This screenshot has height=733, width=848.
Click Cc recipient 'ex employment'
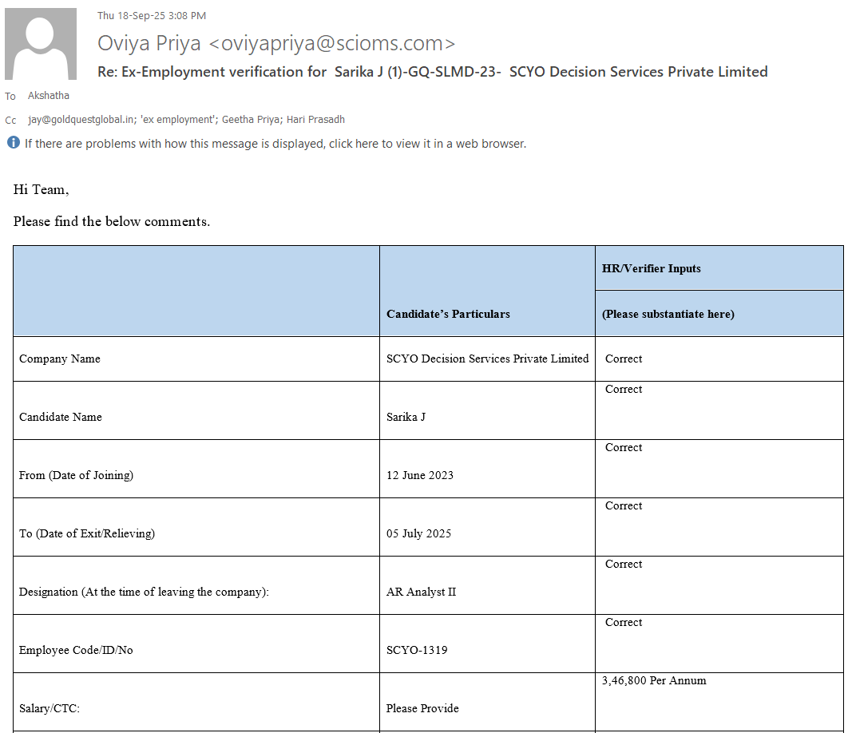pos(177,120)
